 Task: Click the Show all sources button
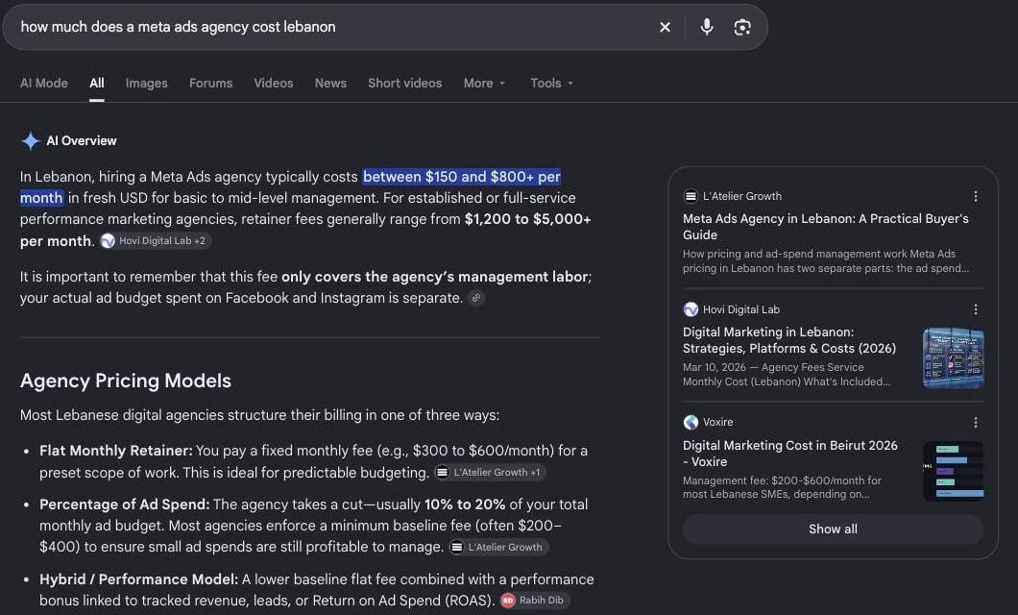click(833, 529)
